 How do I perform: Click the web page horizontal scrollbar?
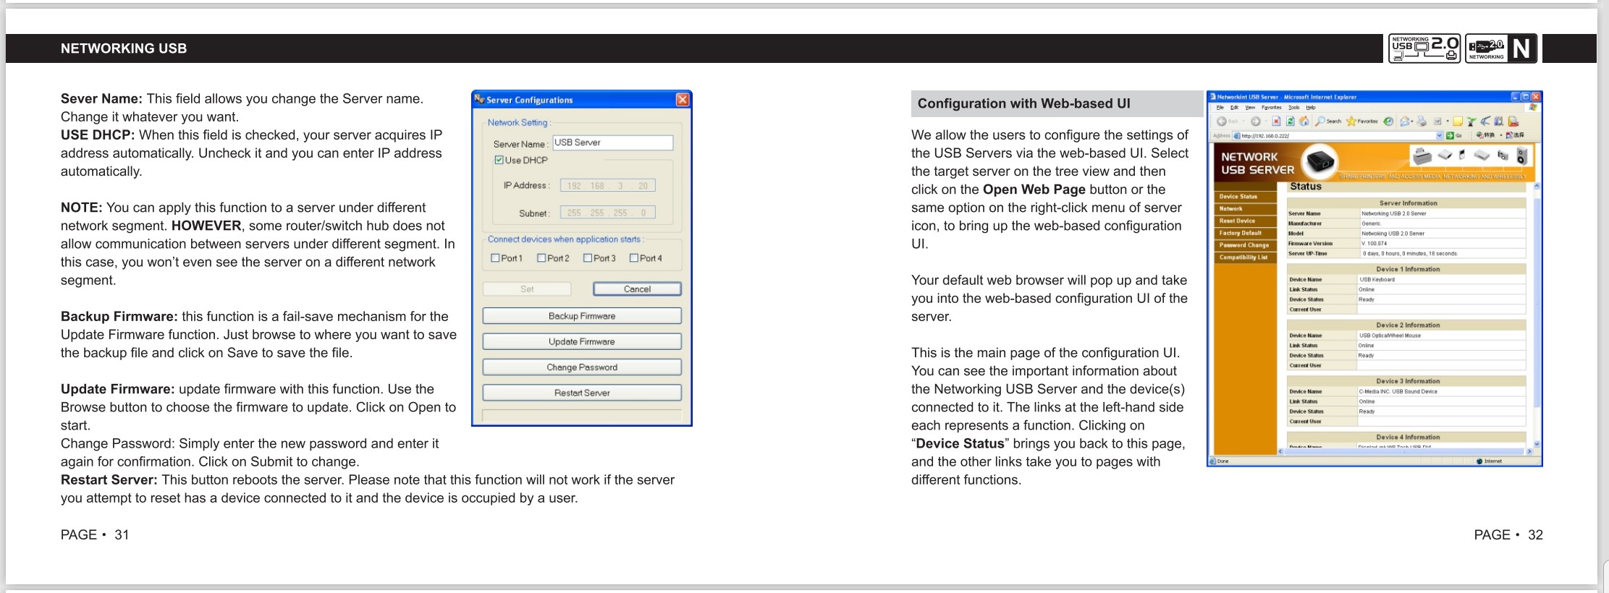click(x=1405, y=451)
